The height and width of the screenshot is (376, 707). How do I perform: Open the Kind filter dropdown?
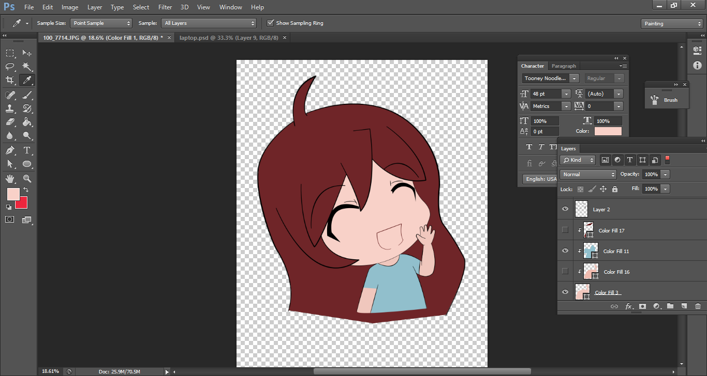(x=578, y=160)
